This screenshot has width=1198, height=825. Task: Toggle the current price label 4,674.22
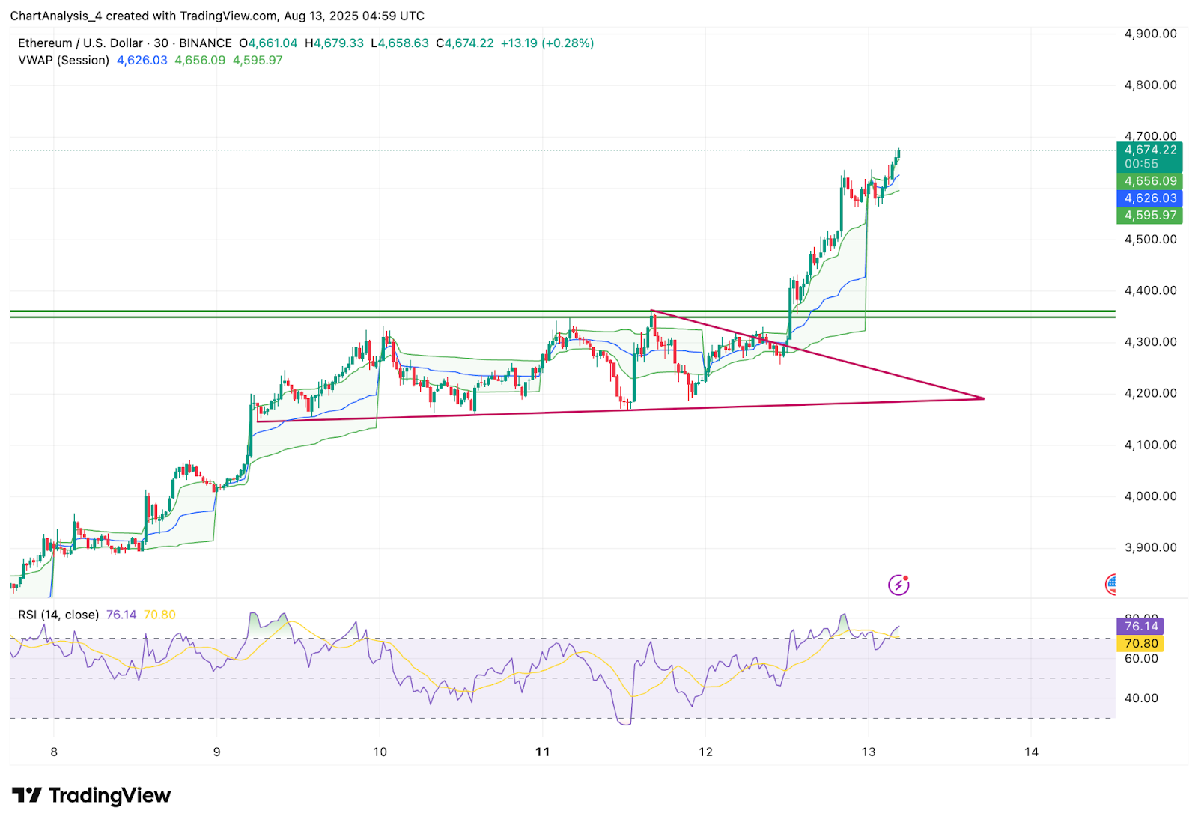tap(1150, 151)
